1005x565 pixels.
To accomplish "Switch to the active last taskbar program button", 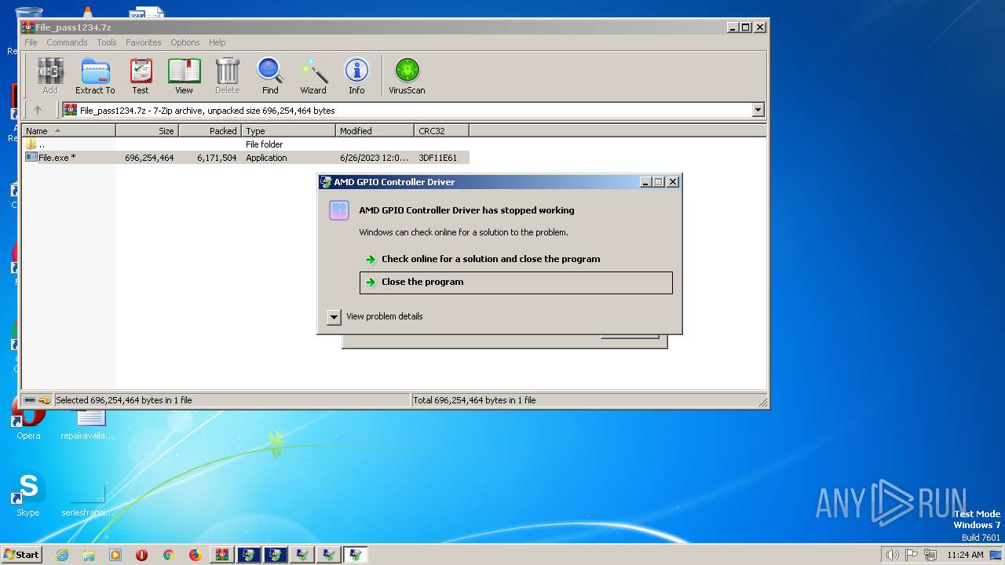I will click(355, 555).
